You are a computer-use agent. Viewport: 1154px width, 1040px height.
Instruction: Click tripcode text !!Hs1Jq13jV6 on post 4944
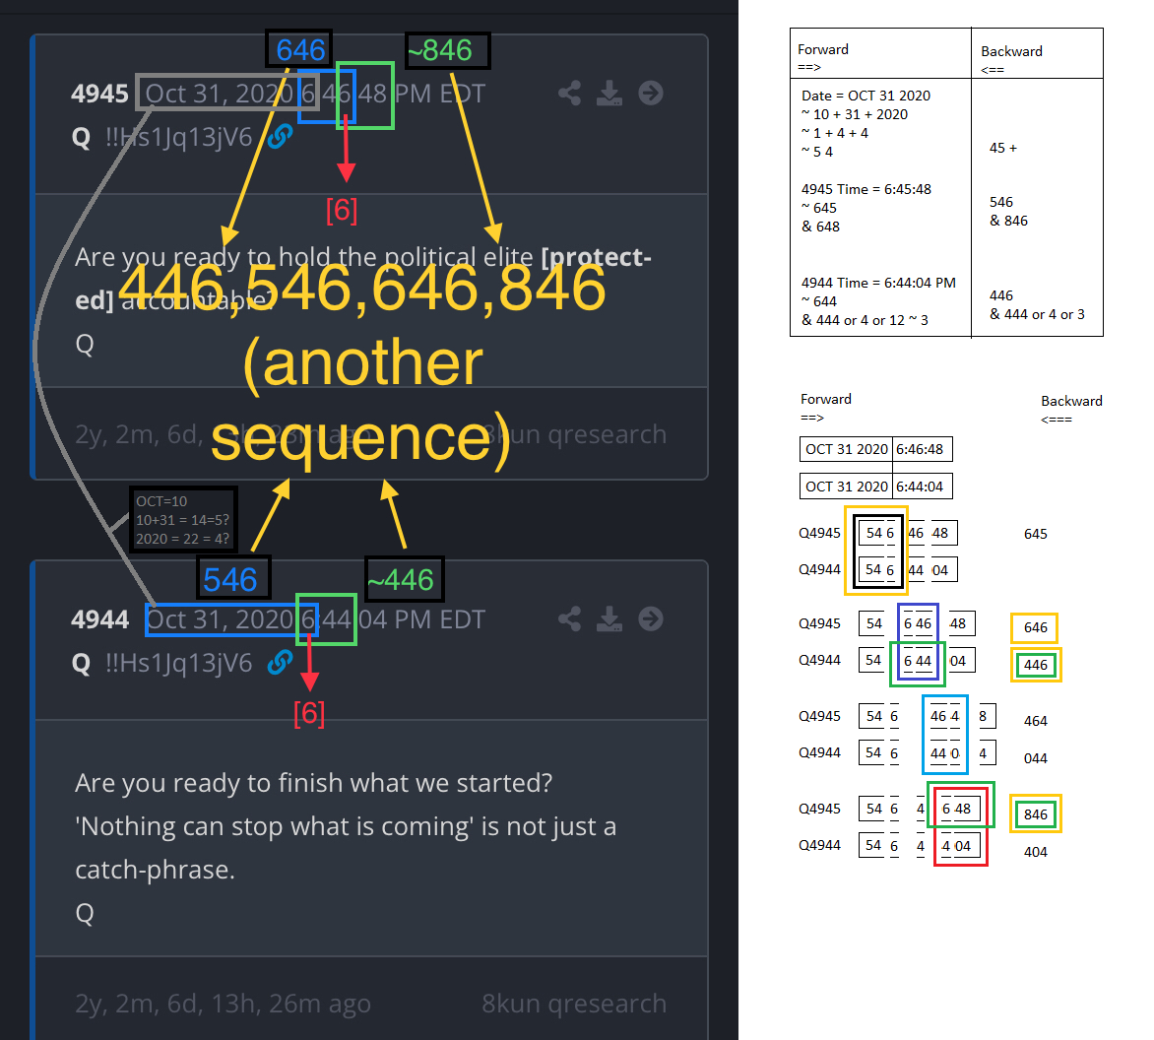click(x=179, y=663)
